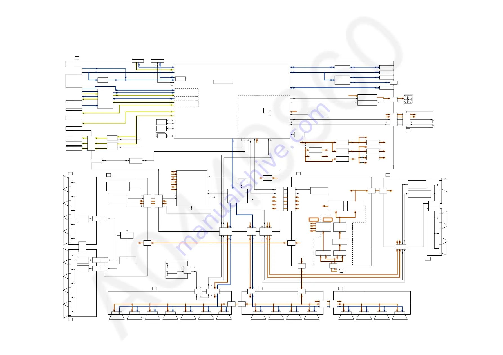Click the stacked memory chips symbol

click(161, 135)
